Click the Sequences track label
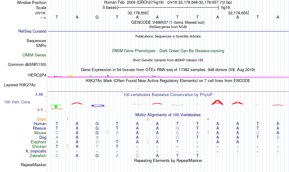Screen dimensions: 289x172 coord(36,41)
